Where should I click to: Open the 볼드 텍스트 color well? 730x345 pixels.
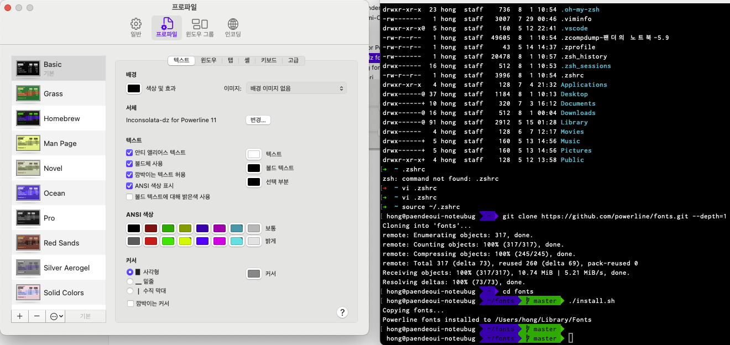pyautogui.click(x=254, y=168)
